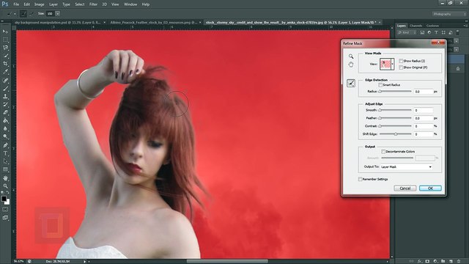Click the Hand tool in Refine Mask dialog

click(351, 65)
